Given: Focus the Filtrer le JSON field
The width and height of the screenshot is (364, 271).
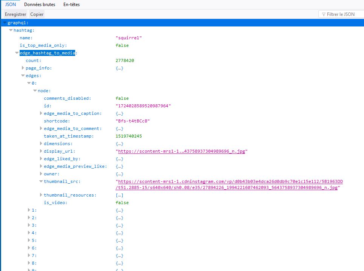Looking at the screenshot, I should coord(342,14).
